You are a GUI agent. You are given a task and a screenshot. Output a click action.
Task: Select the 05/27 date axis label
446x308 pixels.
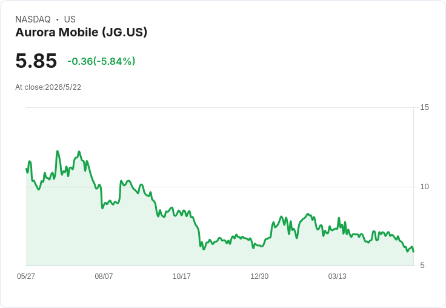pos(26,276)
